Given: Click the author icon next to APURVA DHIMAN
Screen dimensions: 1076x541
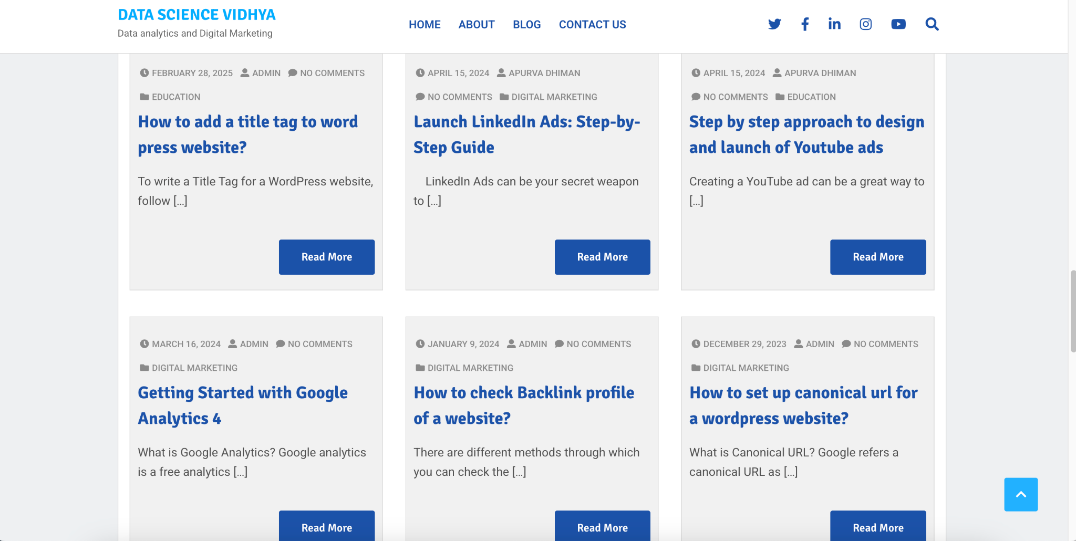Looking at the screenshot, I should [501, 73].
